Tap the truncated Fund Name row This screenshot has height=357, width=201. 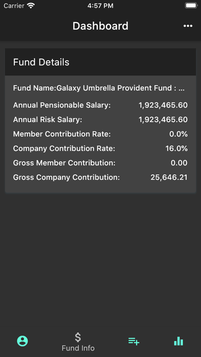click(x=99, y=88)
